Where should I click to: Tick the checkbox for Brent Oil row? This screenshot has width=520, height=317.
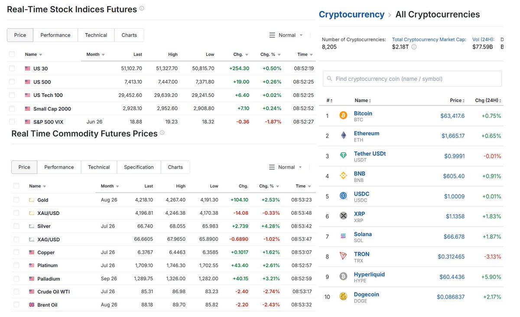[x=16, y=304]
